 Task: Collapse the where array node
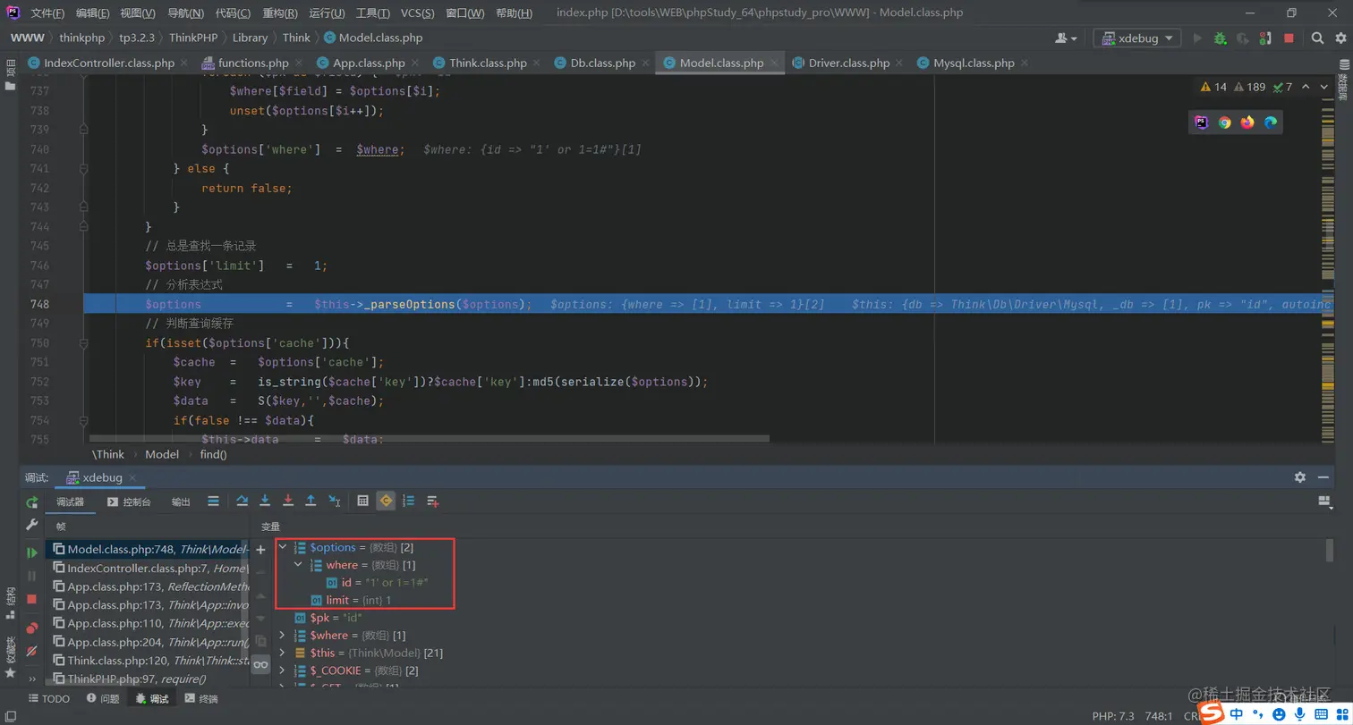pos(299,565)
